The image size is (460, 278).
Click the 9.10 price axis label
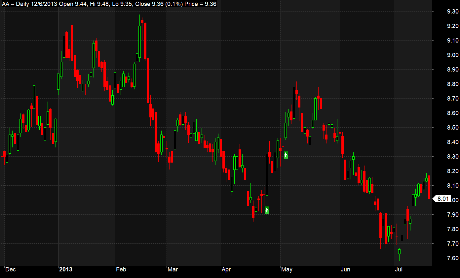(453, 41)
